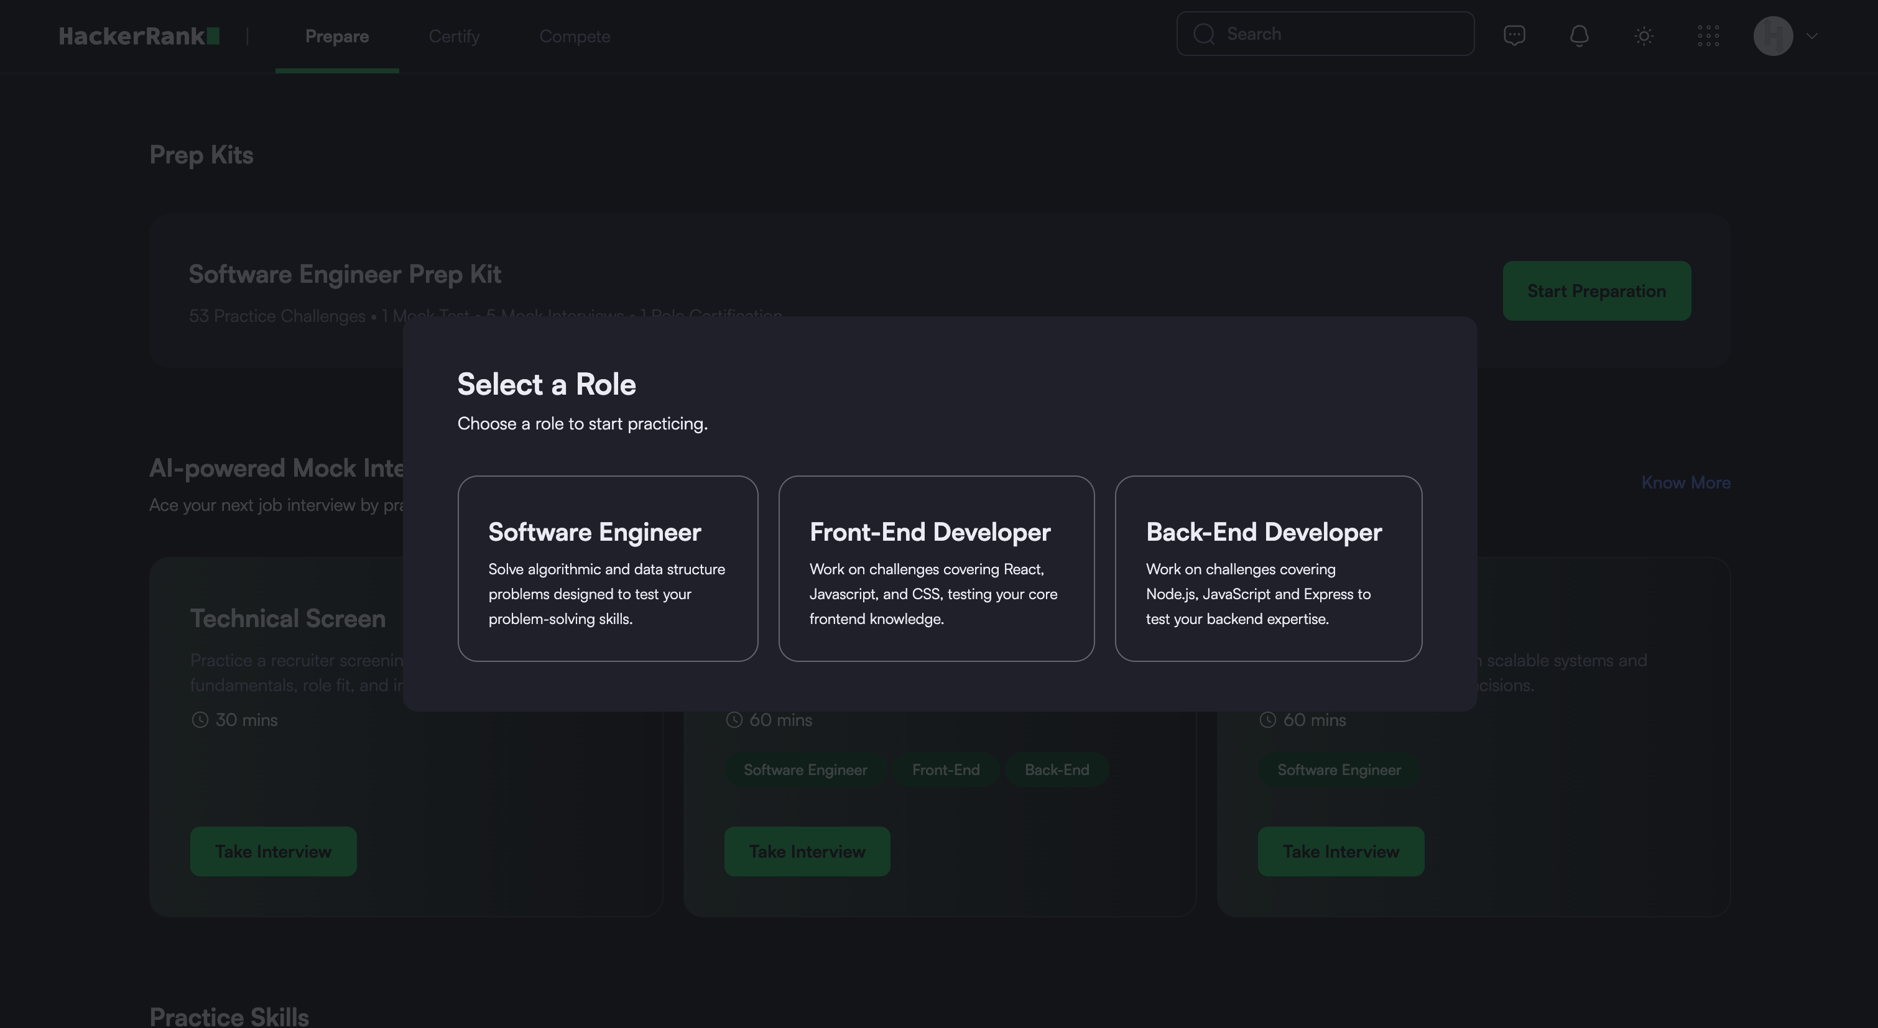This screenshot has height=1028, width=1878.
Task: Click the Front-End tag chip
Action: tap(946, 769)
